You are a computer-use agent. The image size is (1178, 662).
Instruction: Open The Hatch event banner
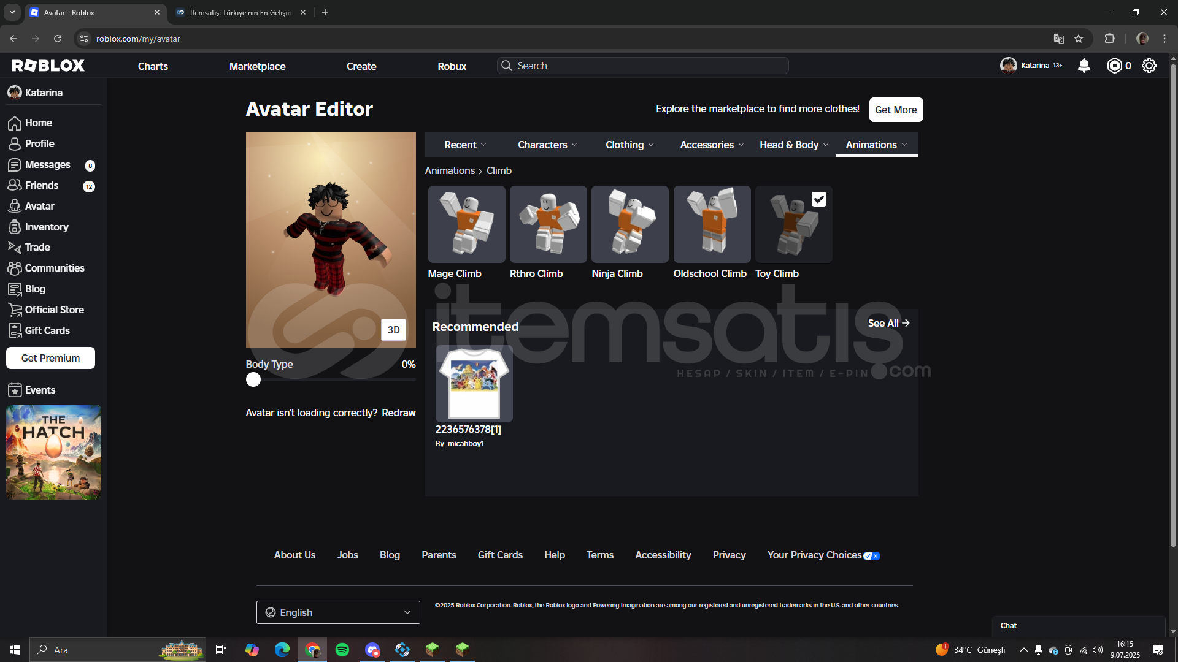53,452
